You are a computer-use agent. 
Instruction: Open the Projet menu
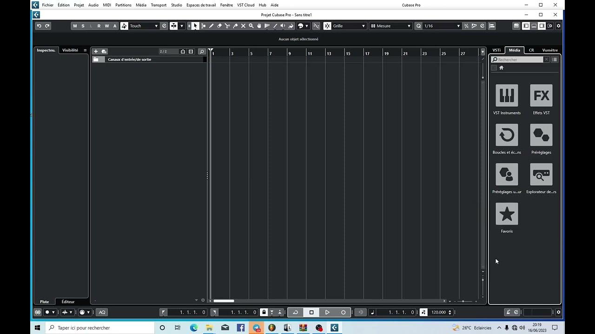[79, 5]
